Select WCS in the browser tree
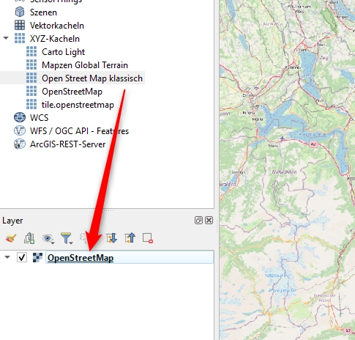This screenshot has width=355, height=340. click(40, 118)
